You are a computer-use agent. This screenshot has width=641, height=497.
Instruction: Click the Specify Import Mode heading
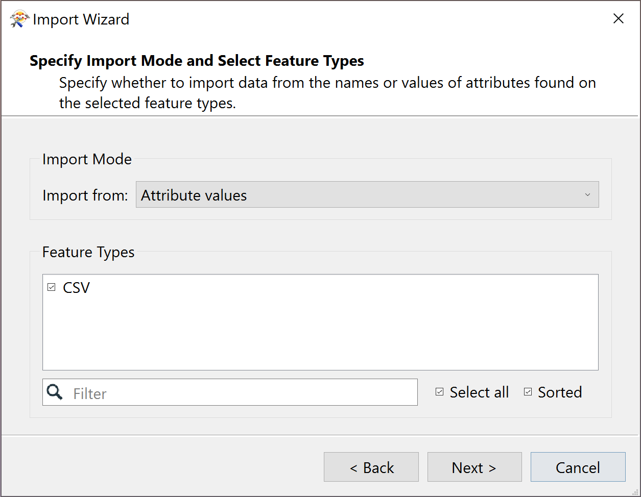[197, 61]
